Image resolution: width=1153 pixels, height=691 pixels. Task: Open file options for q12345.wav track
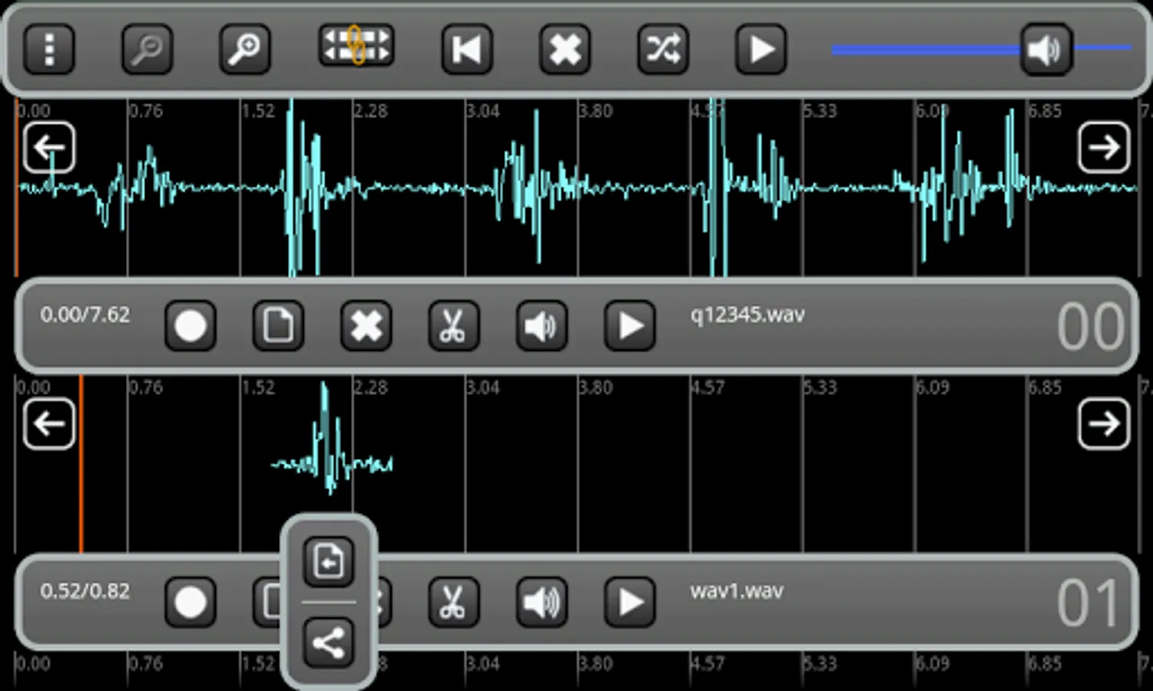[x=278, y=326]
